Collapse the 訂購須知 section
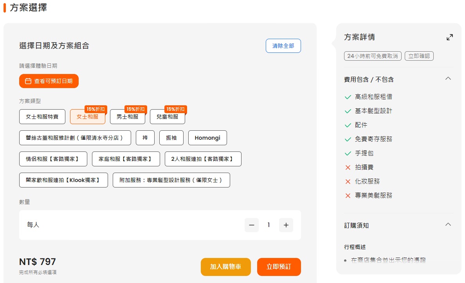465x283 pixels. click(x=448, y=225)
